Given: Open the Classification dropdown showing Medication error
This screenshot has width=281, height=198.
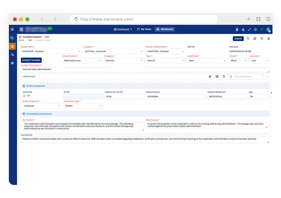Looking at the screenshot, I should tap(82, 61).
